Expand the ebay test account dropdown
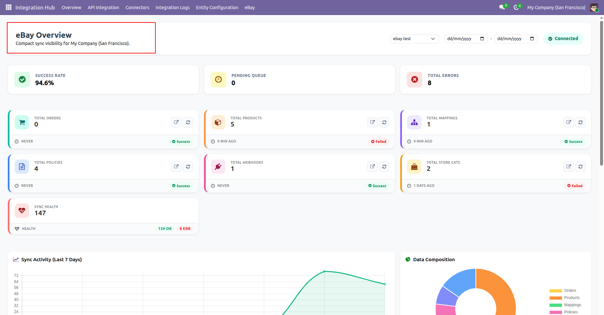The image size is (604, 315). tap(414, 39)
